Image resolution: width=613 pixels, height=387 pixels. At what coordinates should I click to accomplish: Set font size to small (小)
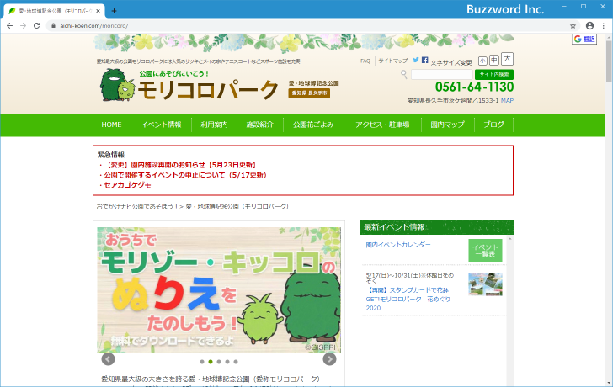[482, 61]
